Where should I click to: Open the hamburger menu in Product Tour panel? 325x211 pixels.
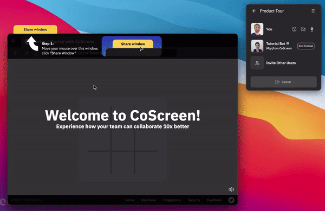point(313,11)
